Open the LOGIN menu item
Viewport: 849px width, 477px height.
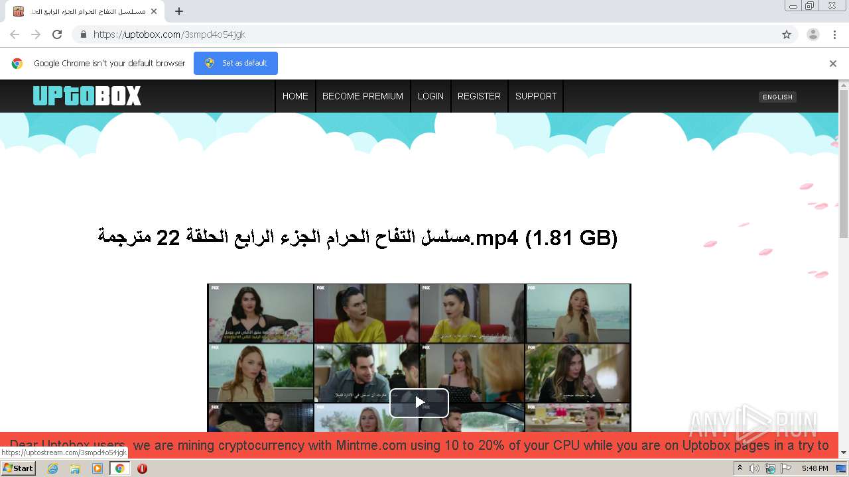coord(430,96)
